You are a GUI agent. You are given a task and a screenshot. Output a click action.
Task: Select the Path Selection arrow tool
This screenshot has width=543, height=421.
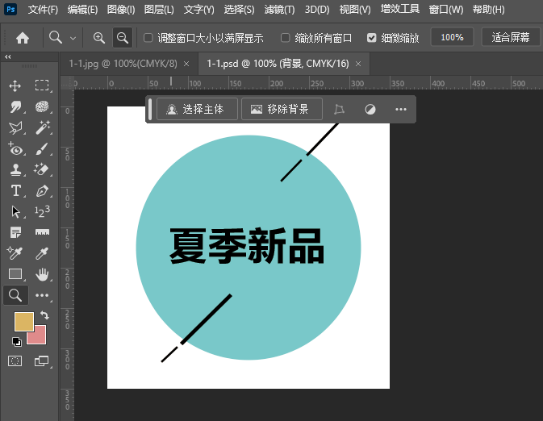tap(15, 212)
